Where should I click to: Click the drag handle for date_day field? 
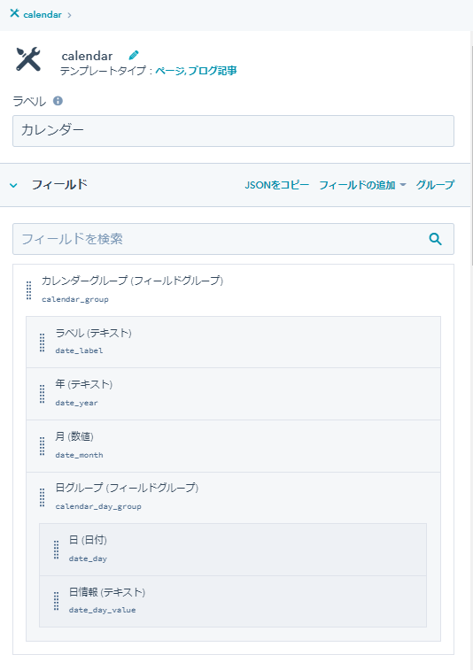click(x=56, y=550)
